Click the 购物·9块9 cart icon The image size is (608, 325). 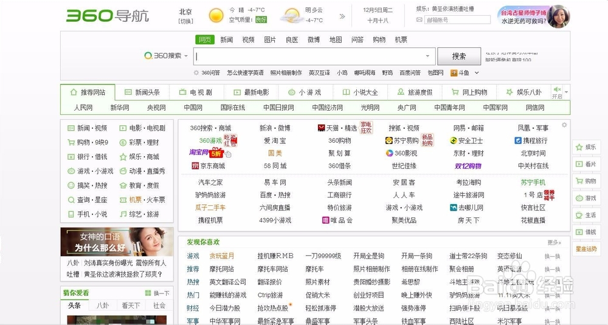click(71, 142)
